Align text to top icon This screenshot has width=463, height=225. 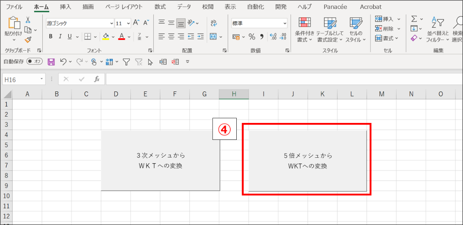click(161, 22)
